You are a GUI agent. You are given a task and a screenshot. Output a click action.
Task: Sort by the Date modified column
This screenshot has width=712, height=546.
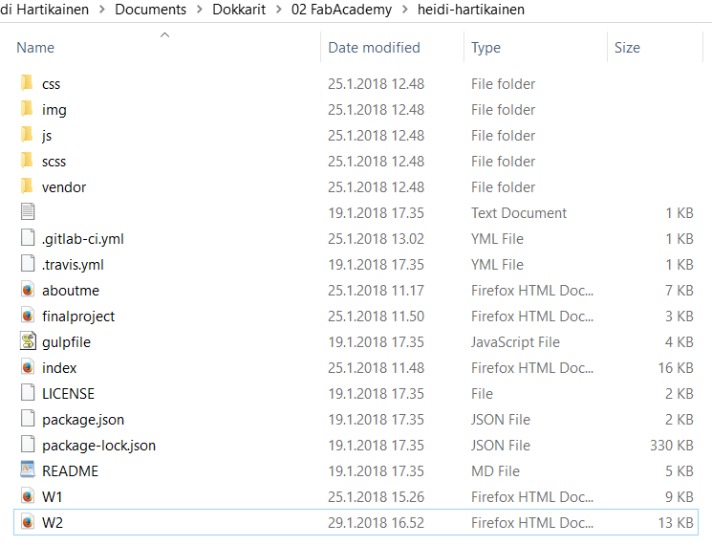click(x=375, y=48)
